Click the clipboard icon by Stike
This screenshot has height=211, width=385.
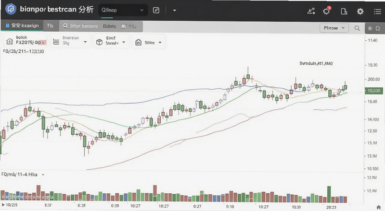tap(139, 42)
